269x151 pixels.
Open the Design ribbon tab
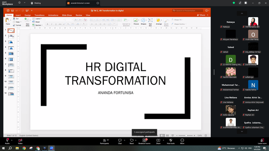click(x=28, y=15)
